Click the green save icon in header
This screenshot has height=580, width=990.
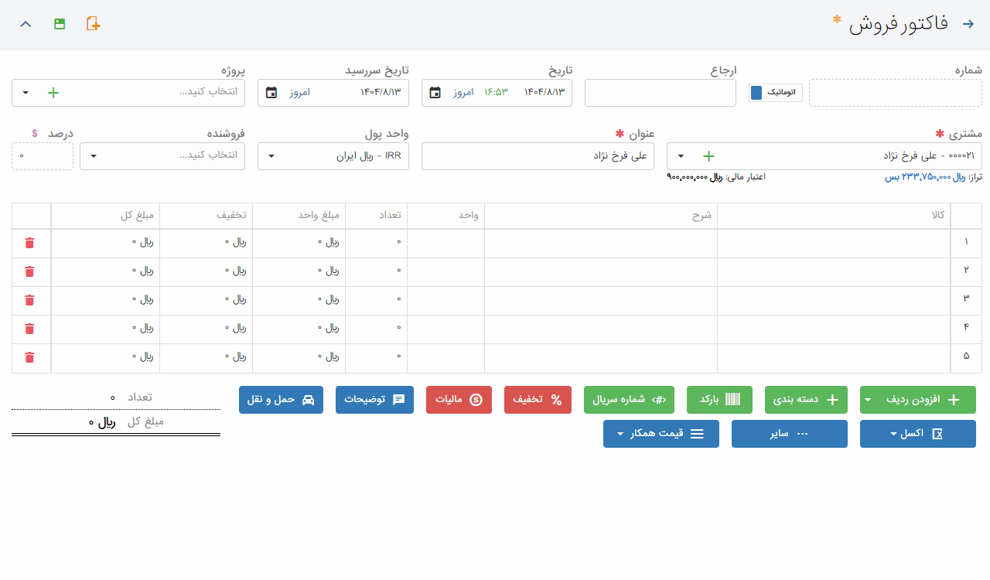(x=60, y=24)
